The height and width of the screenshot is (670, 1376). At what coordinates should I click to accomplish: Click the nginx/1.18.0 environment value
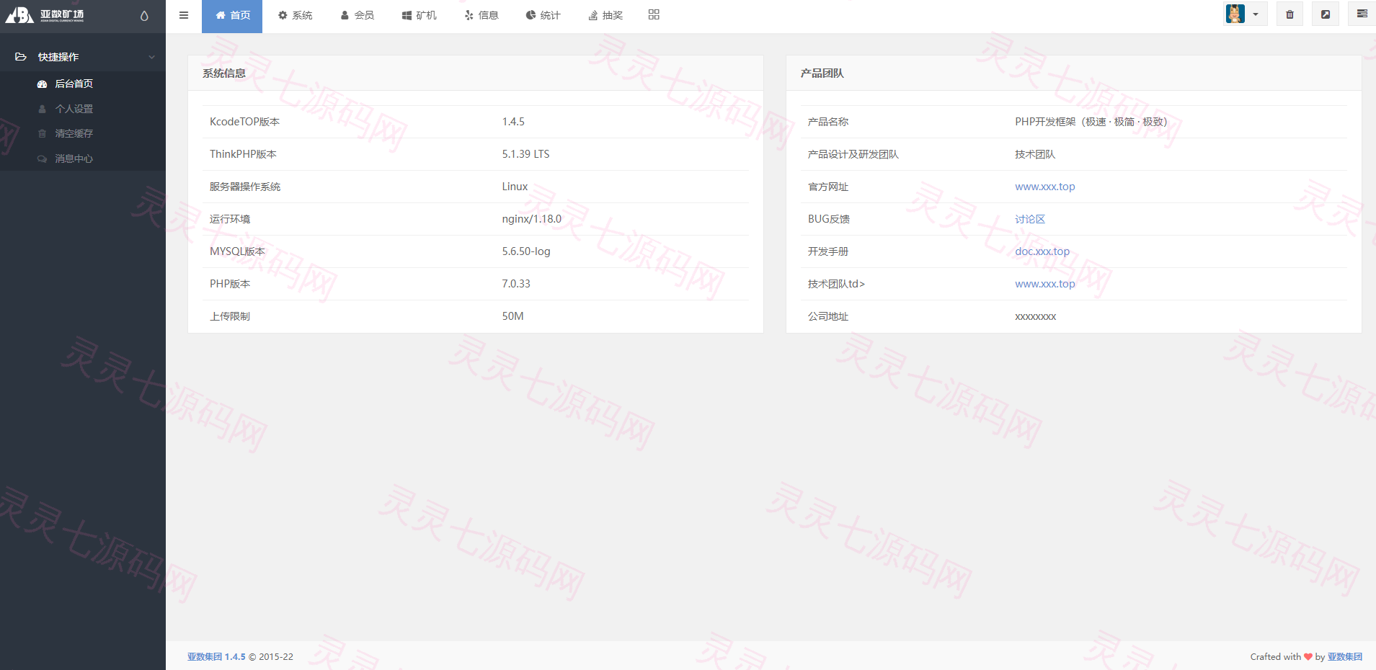(x=531, y=219)
